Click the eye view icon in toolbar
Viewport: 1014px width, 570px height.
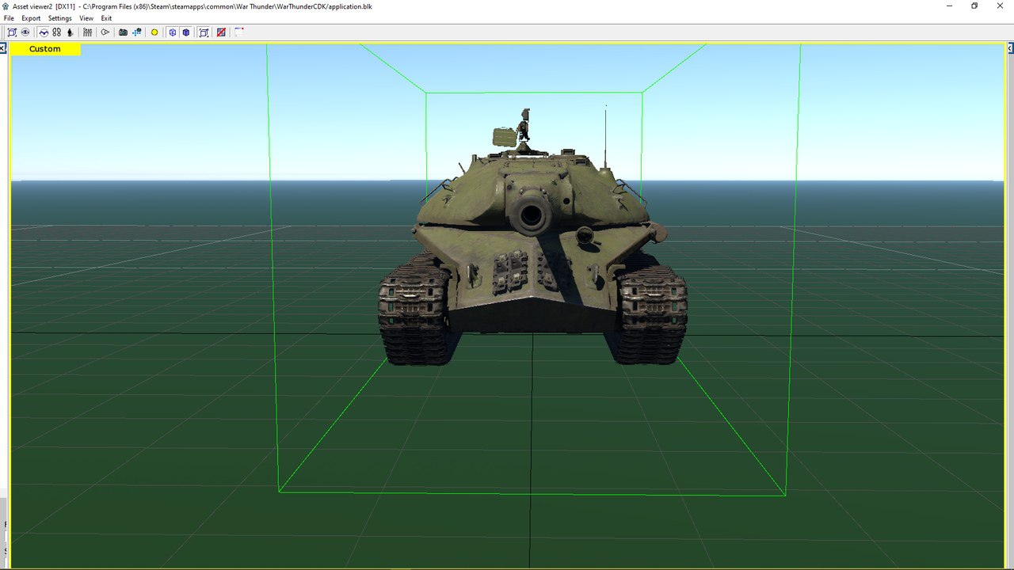click(x=25, y=32)
